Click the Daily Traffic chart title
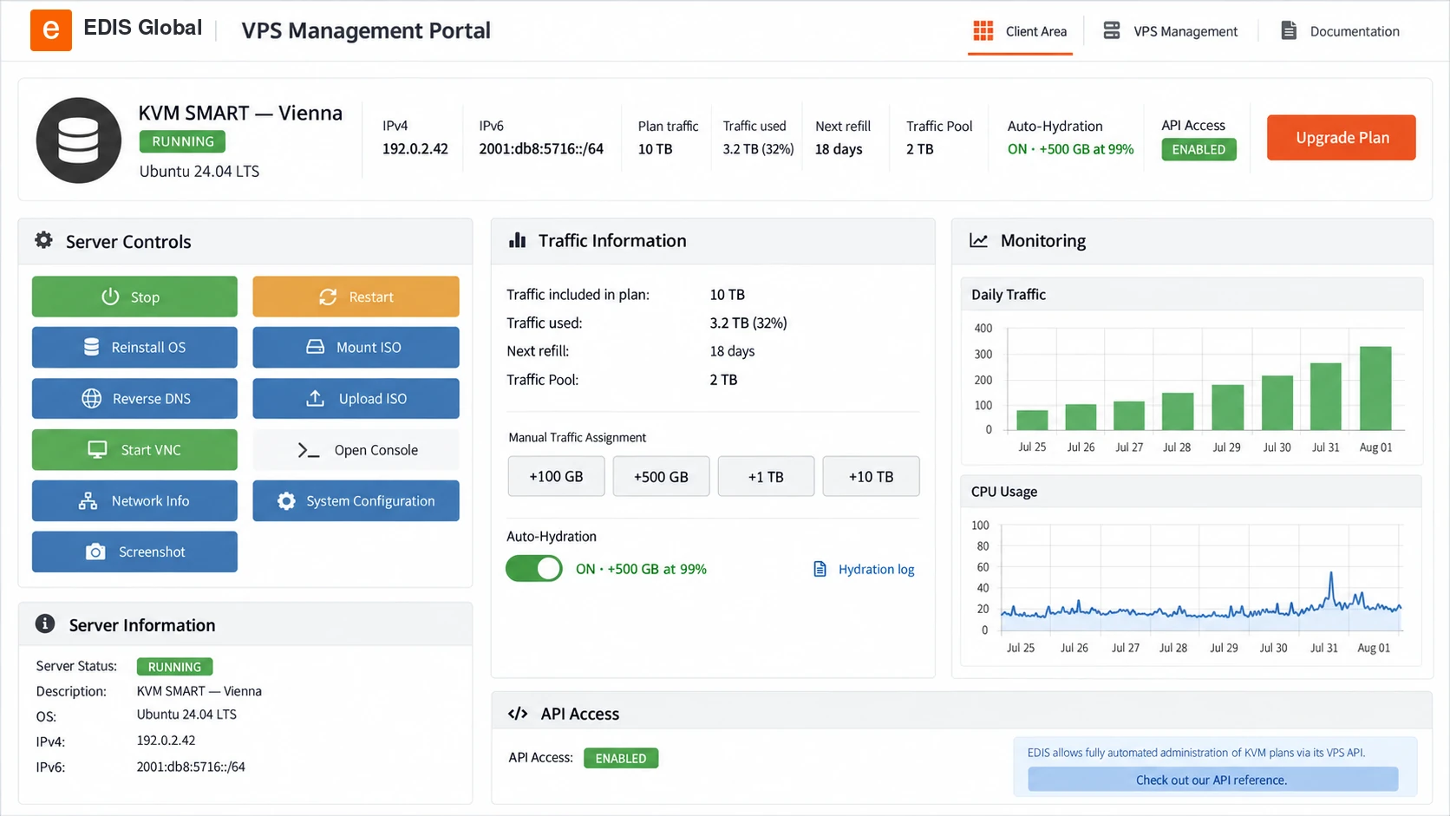Viewport: 1450px width, 816px height. coord(1009,294)
